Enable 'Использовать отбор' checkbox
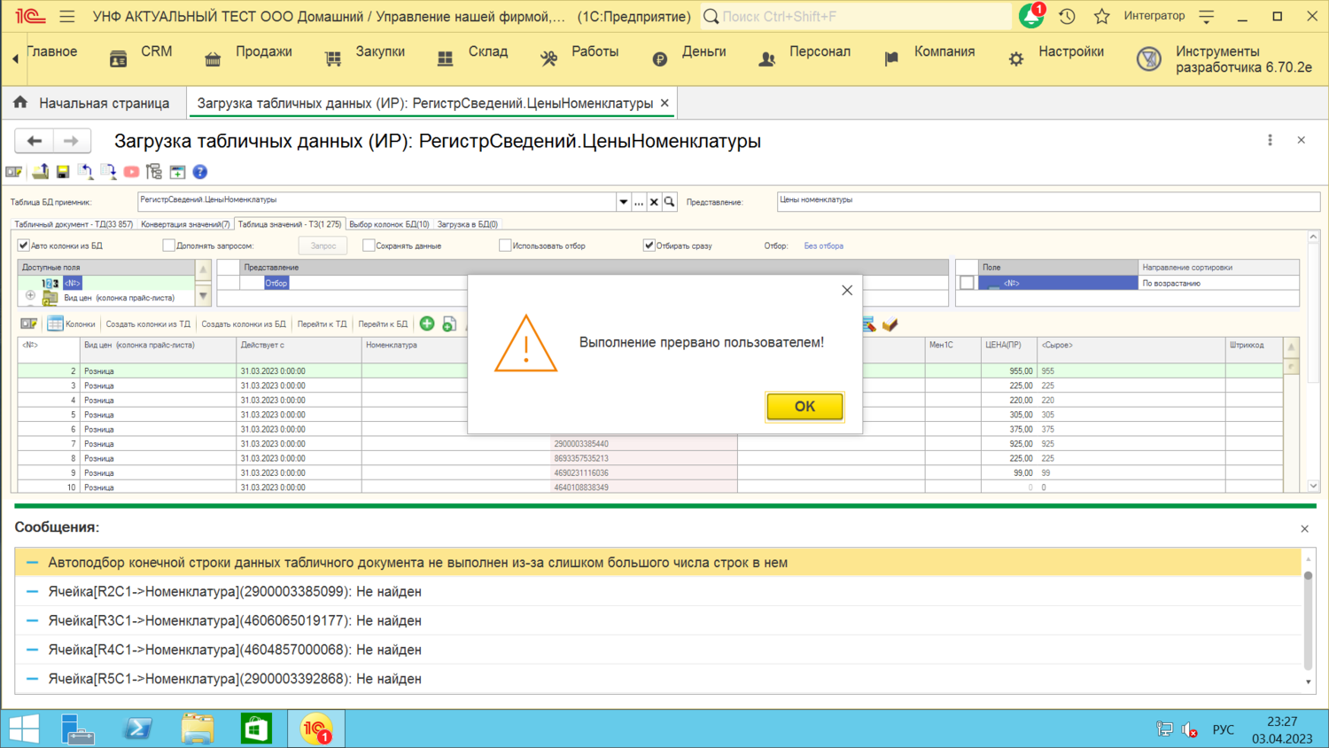 coord(505,245)
